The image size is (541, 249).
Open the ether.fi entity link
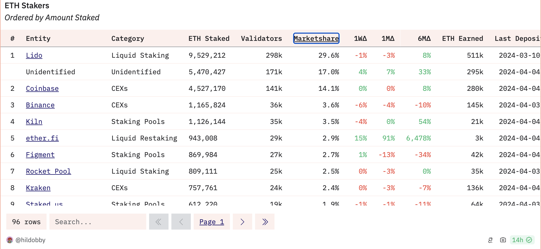point(42,138)
